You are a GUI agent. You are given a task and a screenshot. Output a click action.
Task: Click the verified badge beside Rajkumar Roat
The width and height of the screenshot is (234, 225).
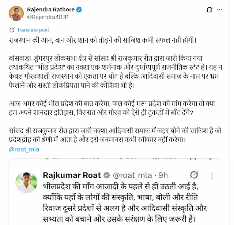pyautogui.click(x=107, y=175)
